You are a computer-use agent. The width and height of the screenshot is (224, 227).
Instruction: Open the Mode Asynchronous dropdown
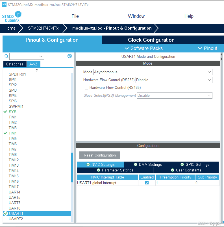point(153,72)
